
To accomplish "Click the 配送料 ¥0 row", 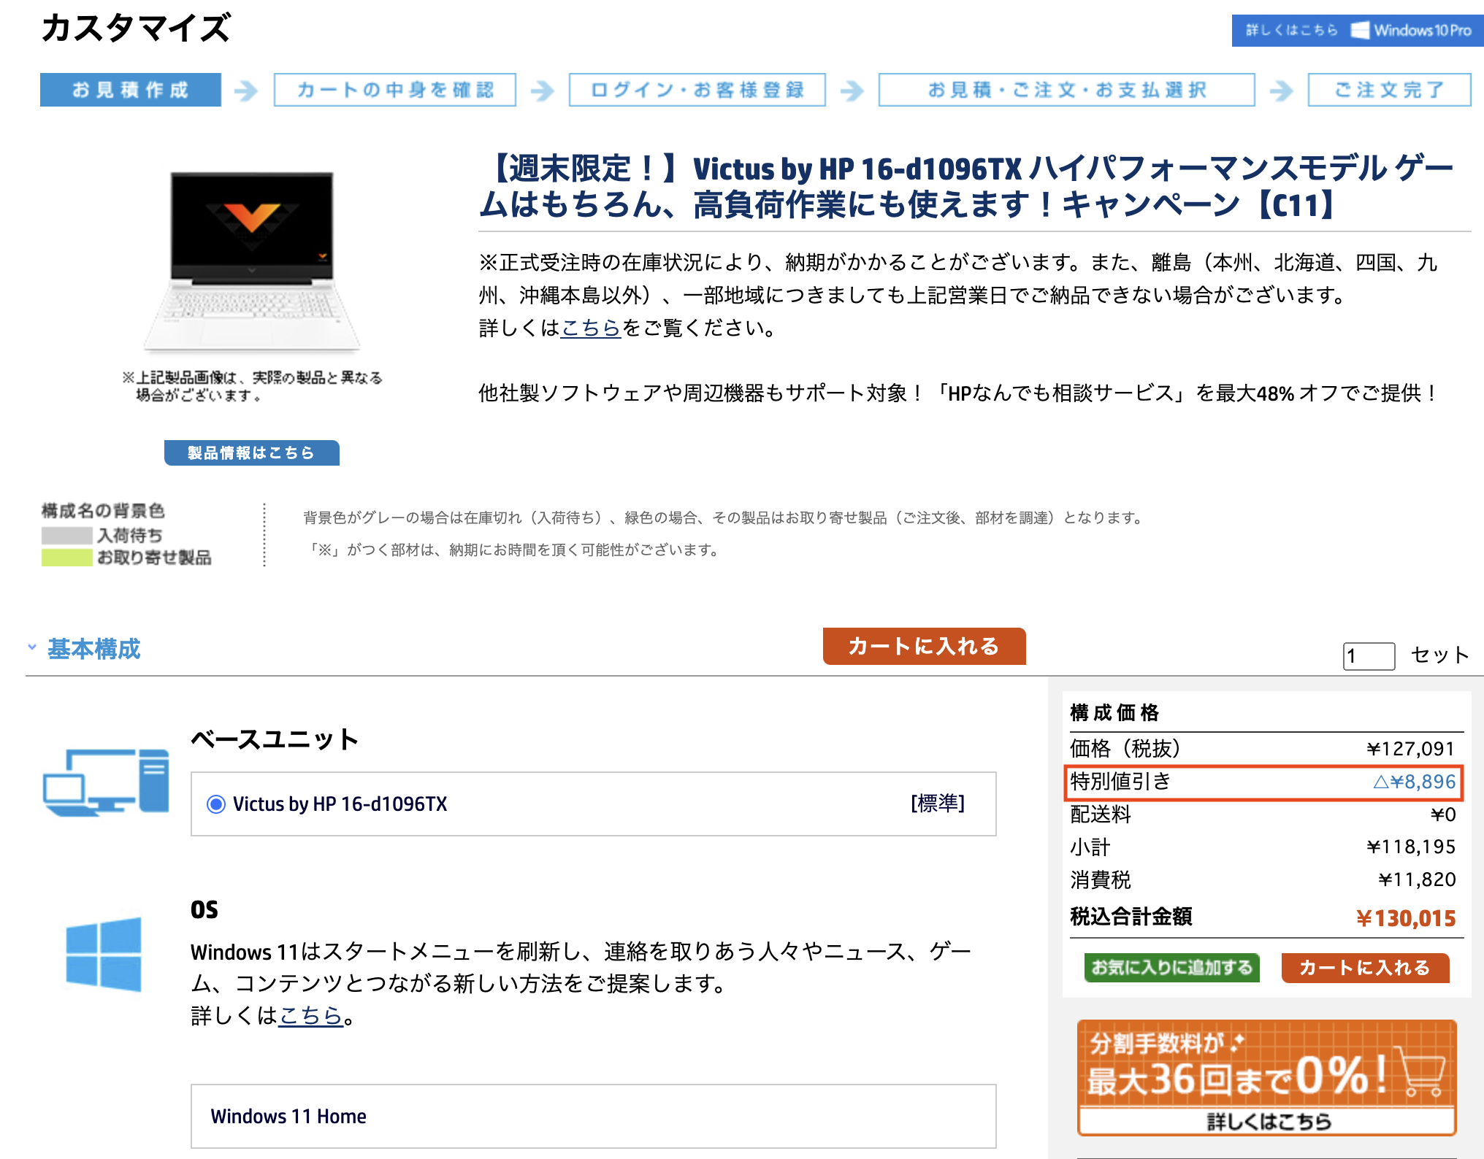I will (1264, 815).
